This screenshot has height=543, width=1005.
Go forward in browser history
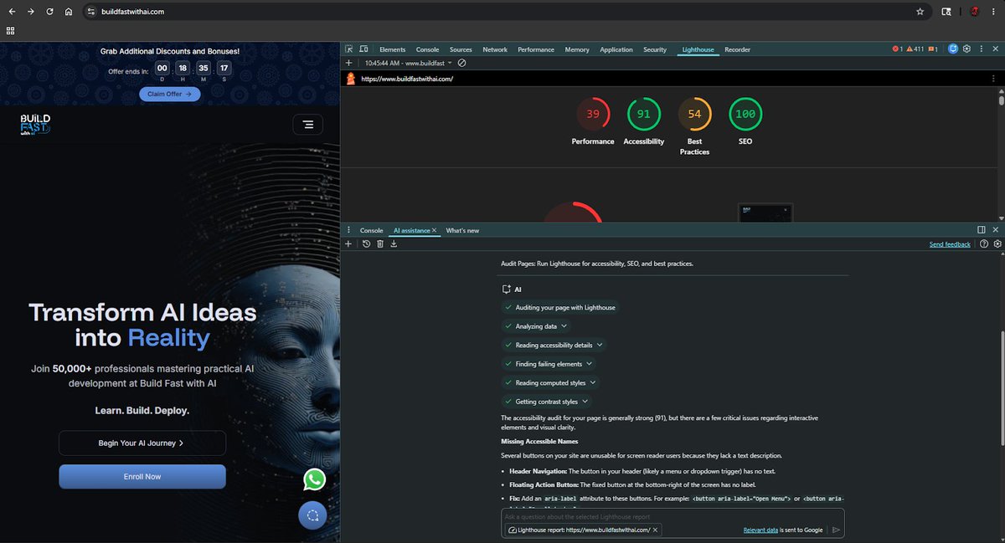tap(30, 12)
